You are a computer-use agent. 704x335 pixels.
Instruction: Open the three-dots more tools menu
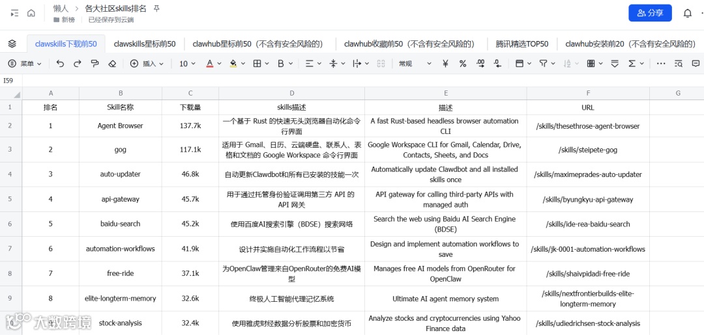click(x=661, y=64)
